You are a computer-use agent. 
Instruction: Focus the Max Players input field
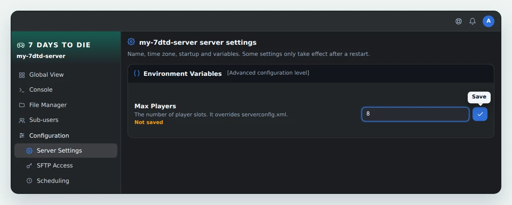pyautogui.click(x=416, y=114)
